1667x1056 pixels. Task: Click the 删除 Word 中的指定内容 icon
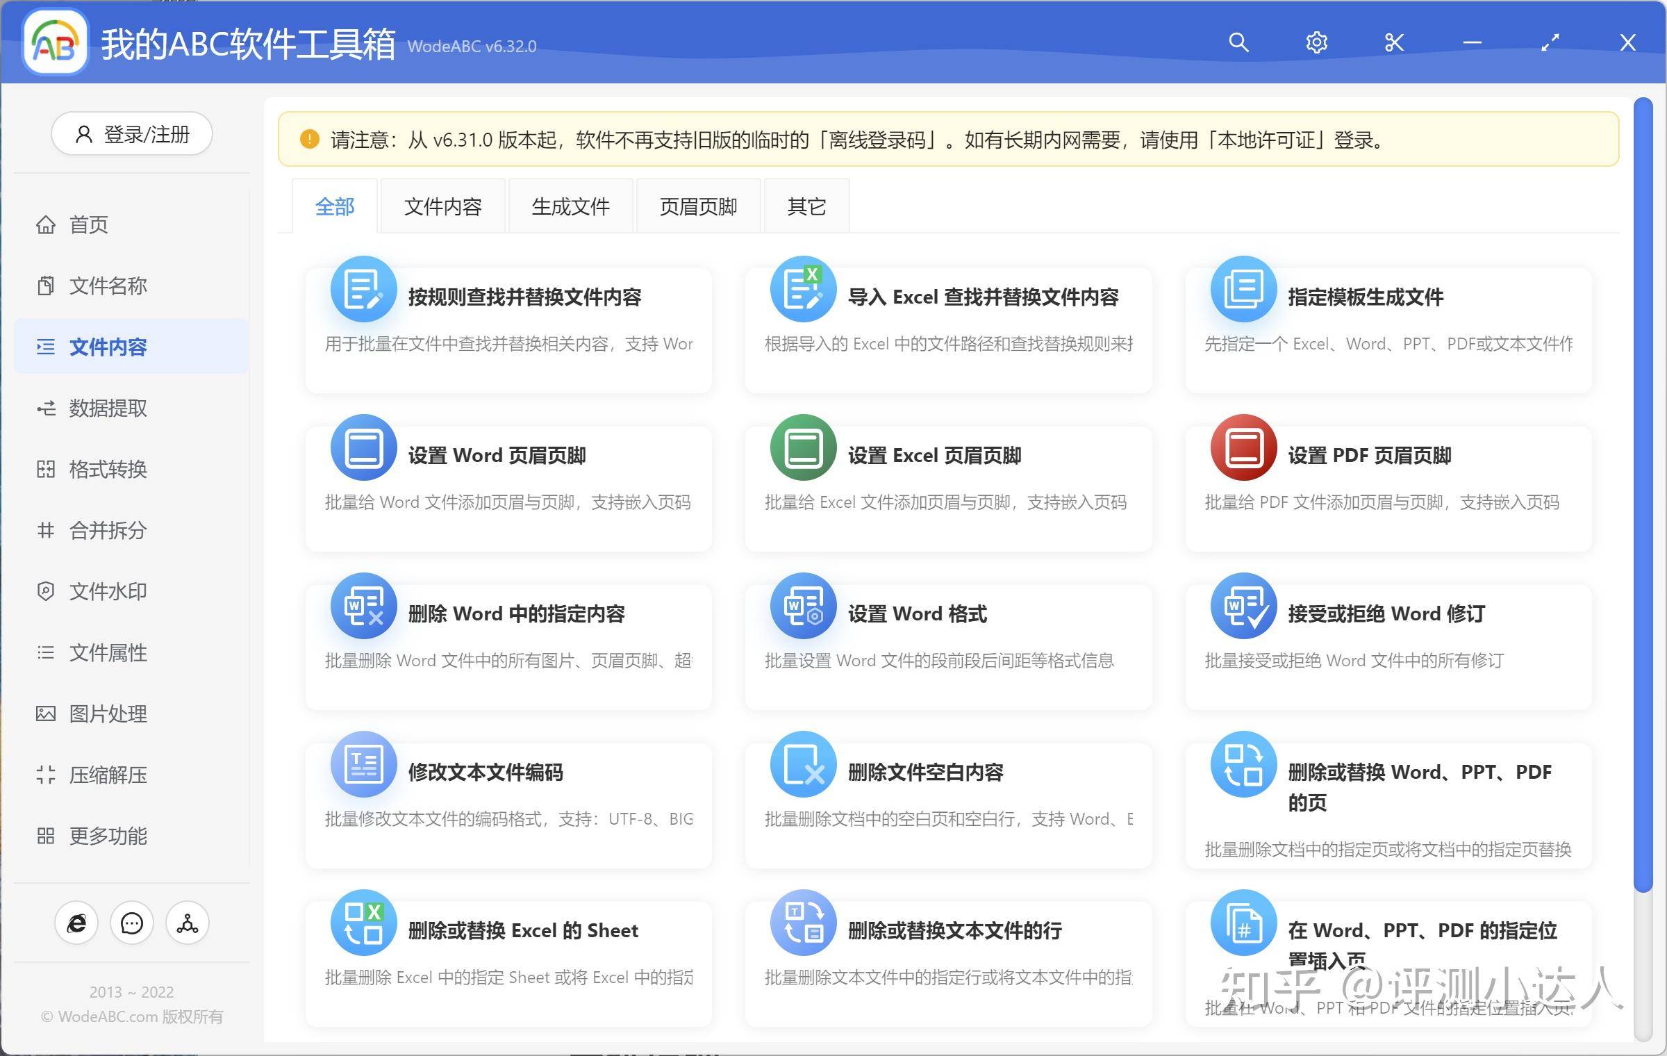point(364,606)
